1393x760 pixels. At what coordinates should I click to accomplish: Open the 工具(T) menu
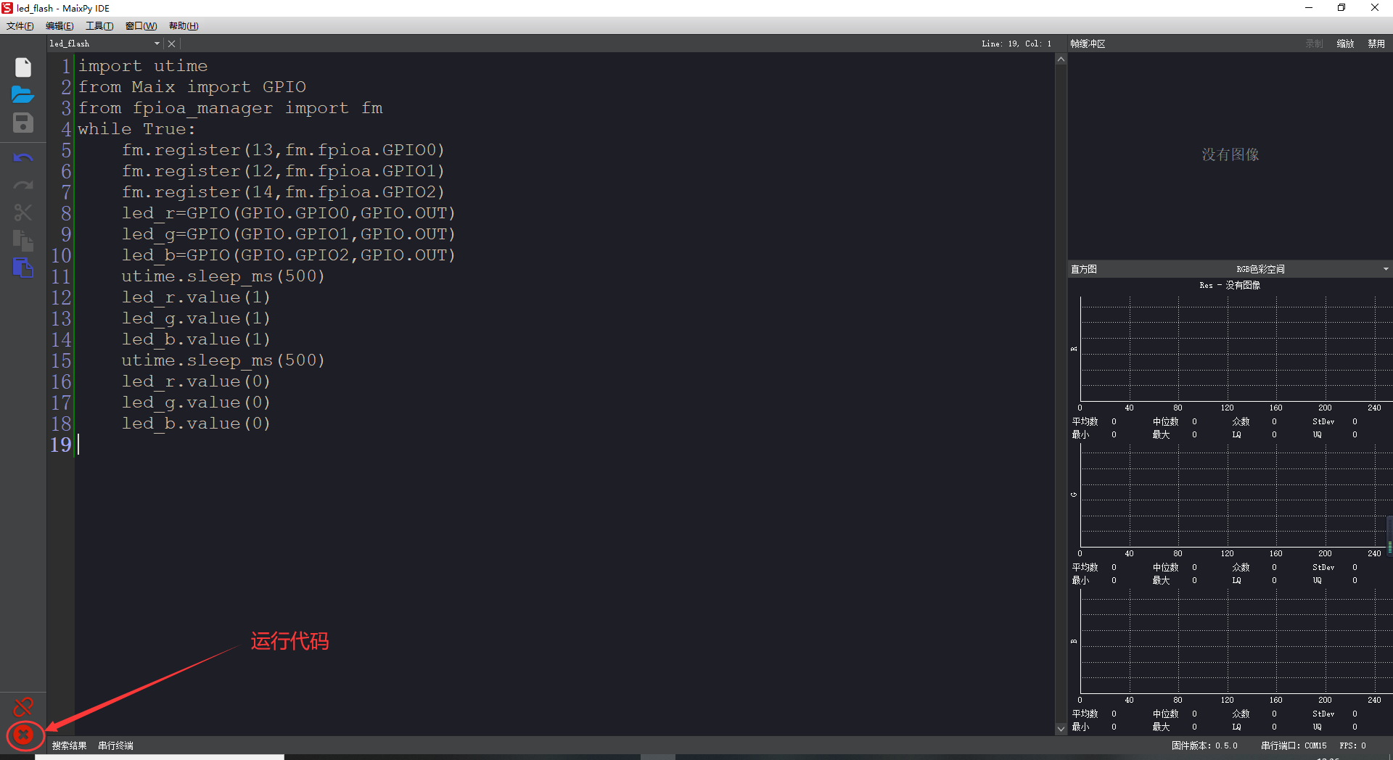pos(99,26)
